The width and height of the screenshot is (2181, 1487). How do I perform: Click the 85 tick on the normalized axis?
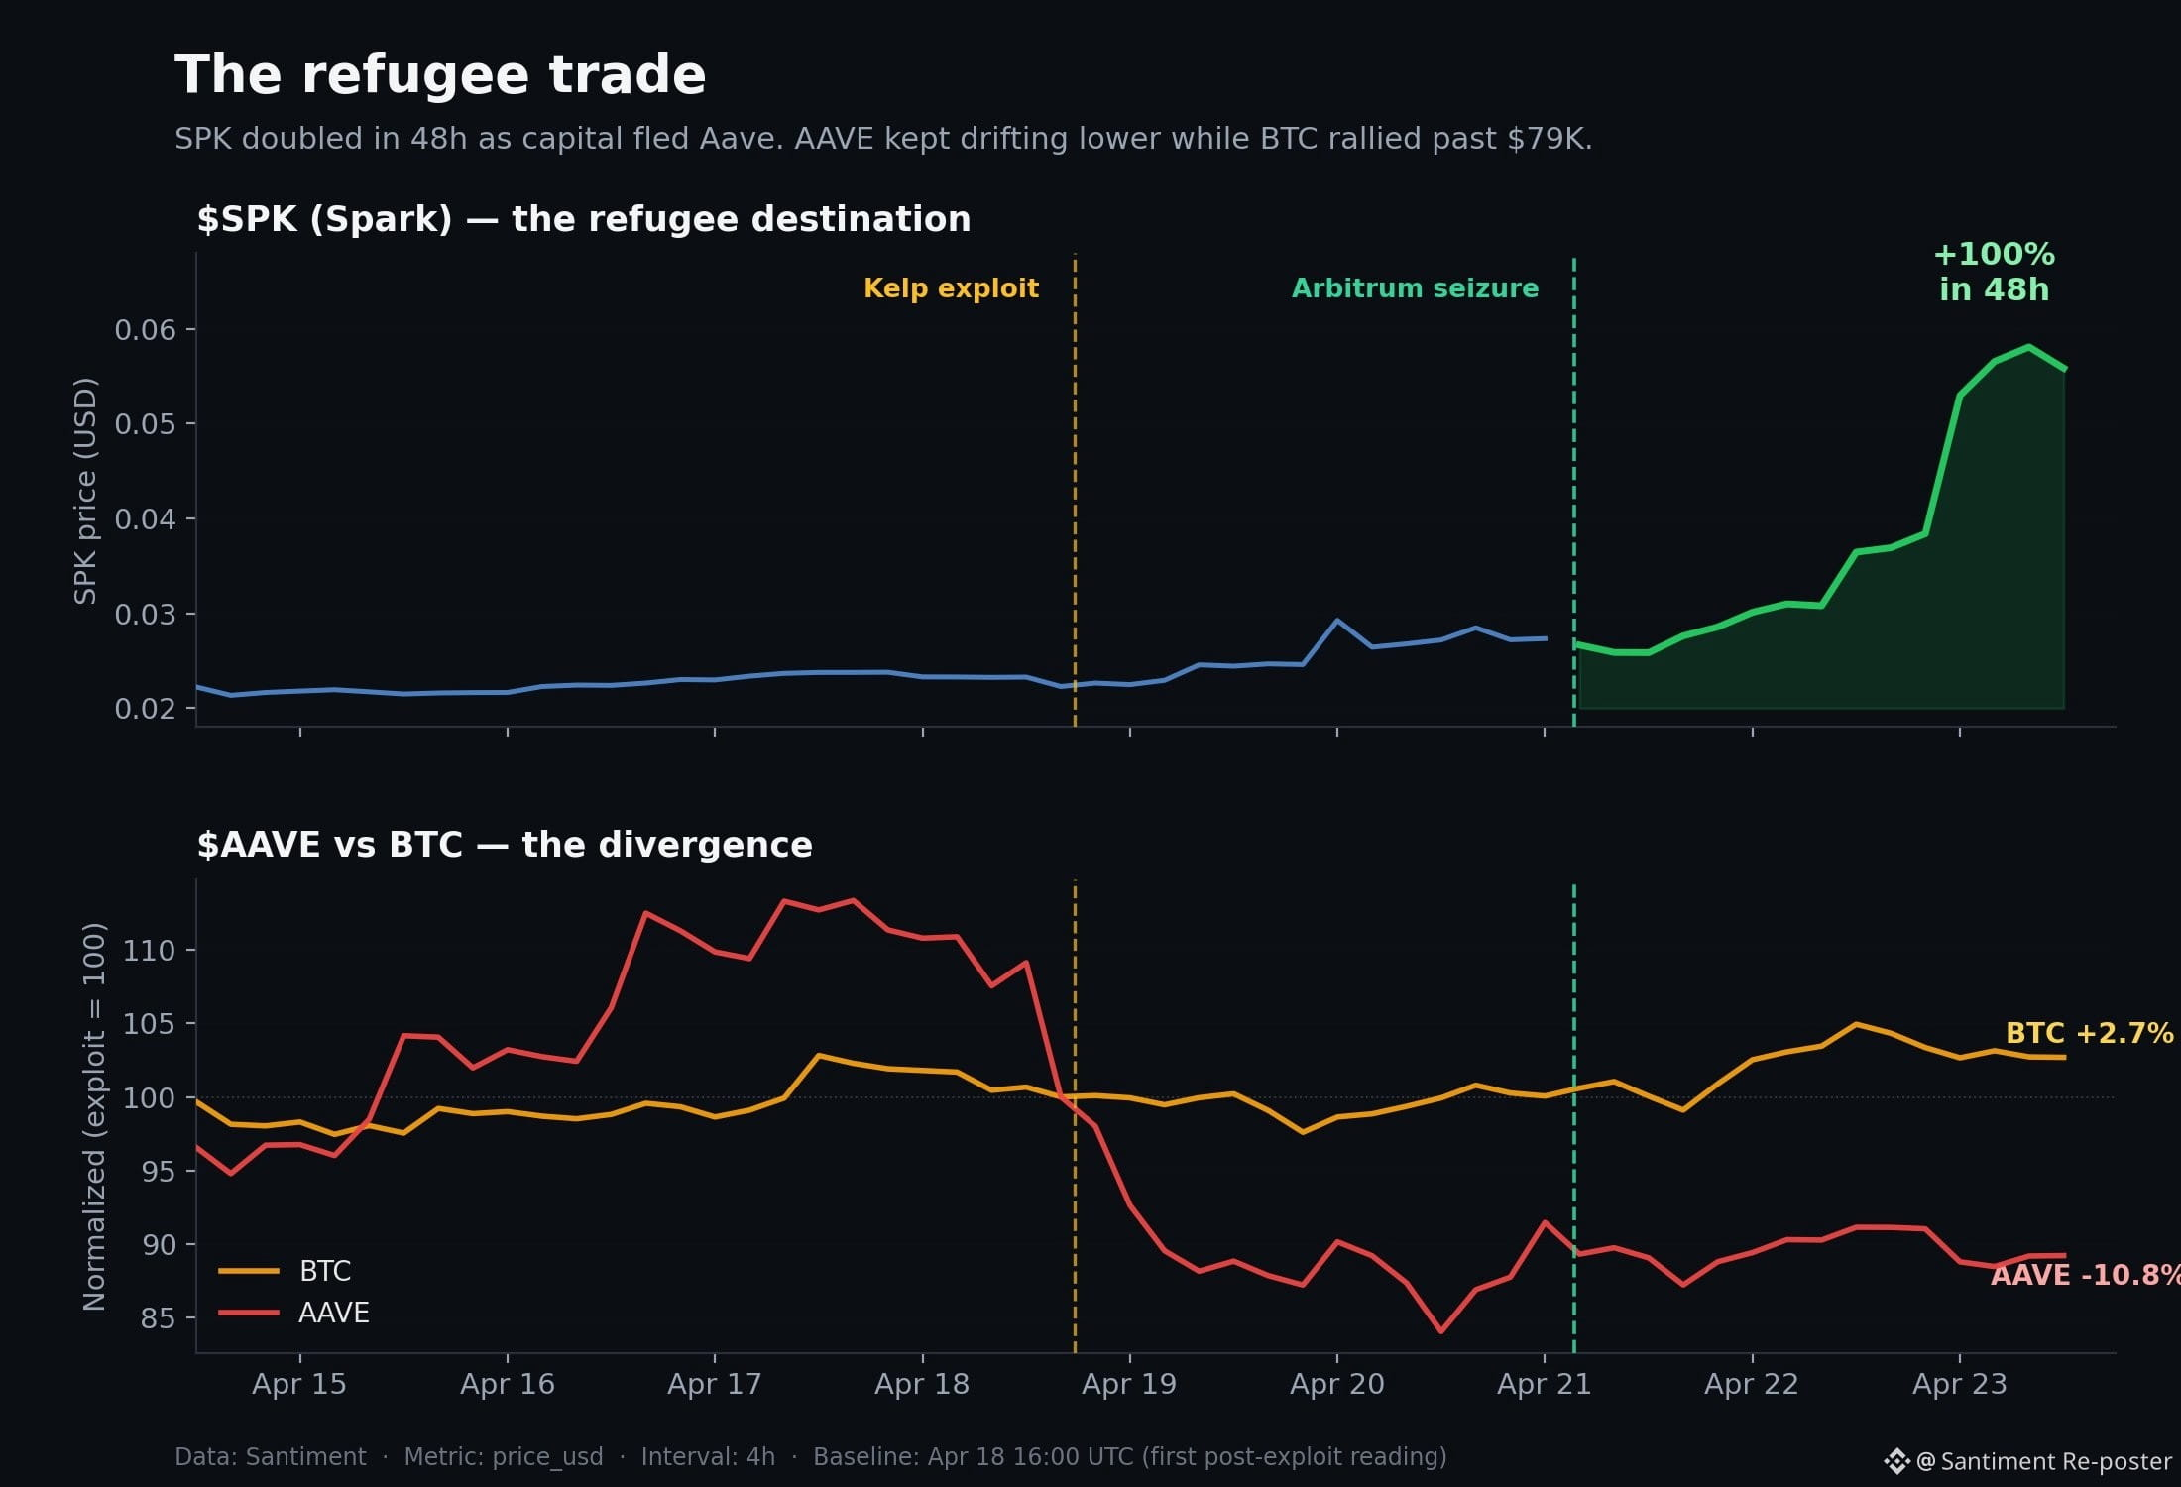159,1318
